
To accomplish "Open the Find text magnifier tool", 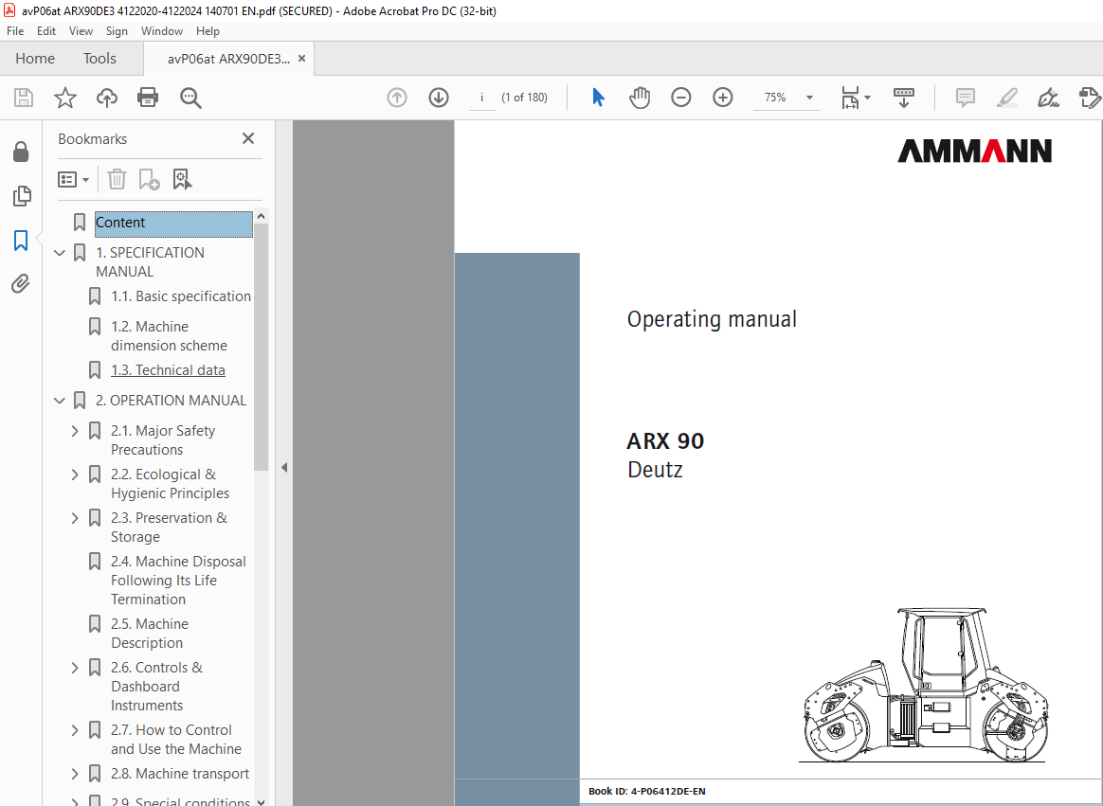I will click(x=190, y=97).
